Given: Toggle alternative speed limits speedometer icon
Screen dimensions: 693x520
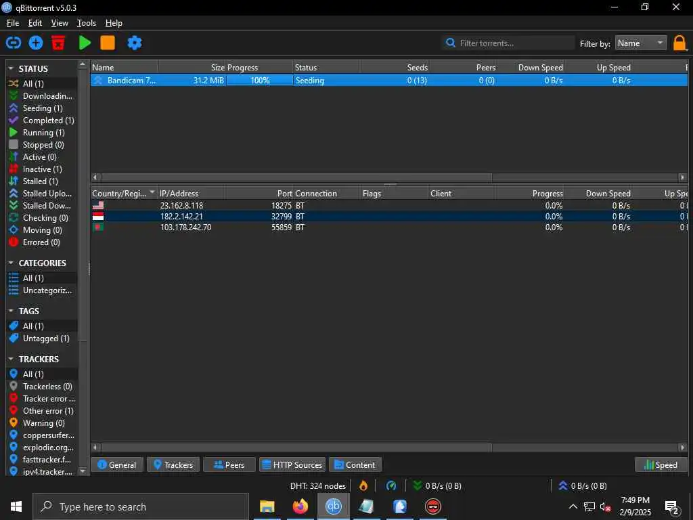Looking at the screenshot, I should click(391, 486).
